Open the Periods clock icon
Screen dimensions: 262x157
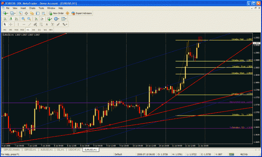pyautogui.click(x=56, y=19)
